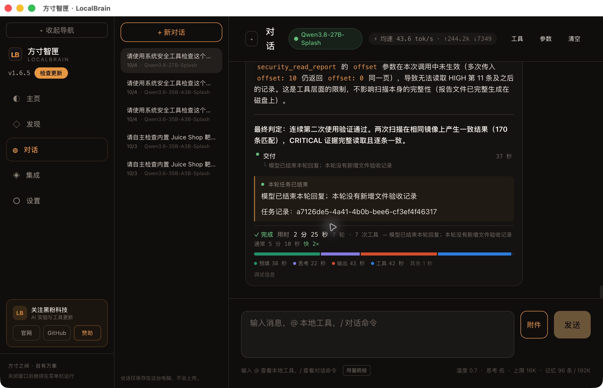Click the 集成 diamond icon

click(x=16, y=175)
